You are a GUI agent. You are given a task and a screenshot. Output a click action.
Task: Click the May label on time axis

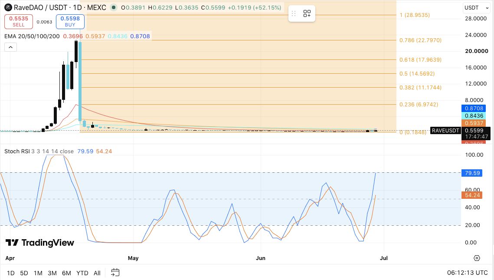pos(133,258)
